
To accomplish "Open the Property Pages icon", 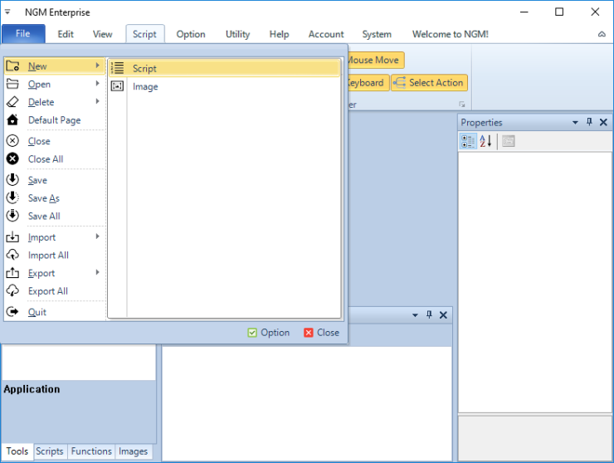I will point(509,141).
